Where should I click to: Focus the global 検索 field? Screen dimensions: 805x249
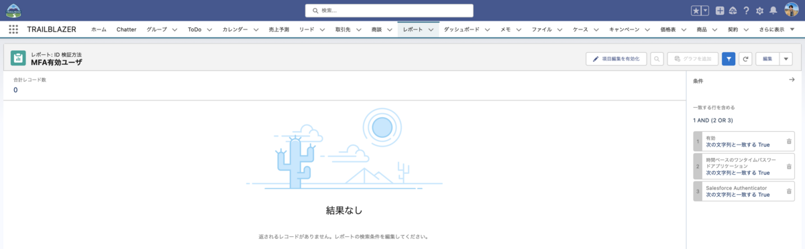tap(389, 11)
